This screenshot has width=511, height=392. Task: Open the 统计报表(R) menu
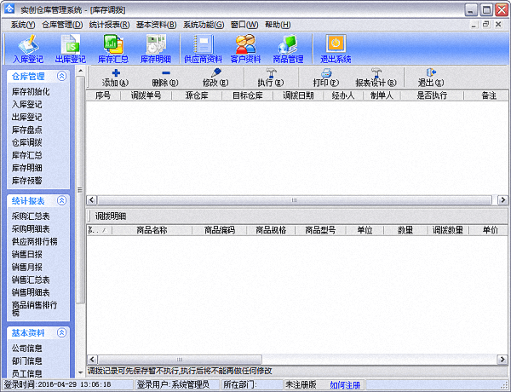click(109, 25)
